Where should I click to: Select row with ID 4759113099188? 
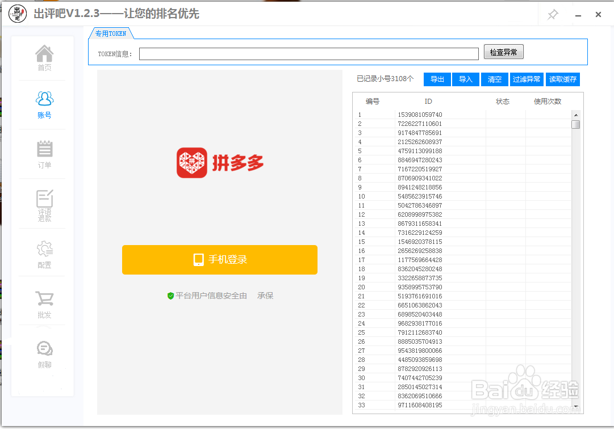tap(463, 151)
